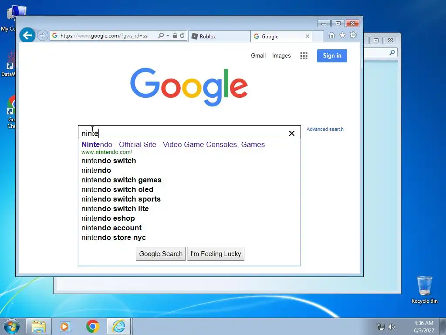Go to the browser Home page icon
The width and height of the screenshot is (446, 335).
tap(331, 35)
